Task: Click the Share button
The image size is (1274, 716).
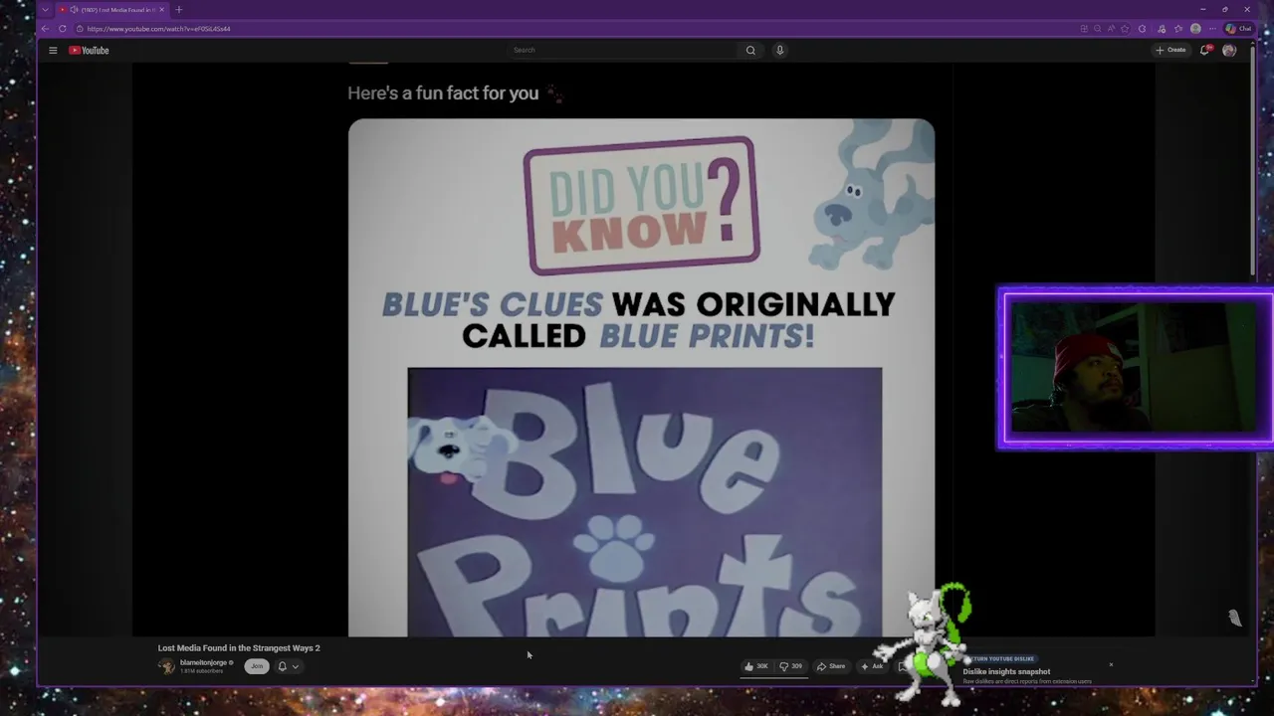Action: click(x=831, y=666)
